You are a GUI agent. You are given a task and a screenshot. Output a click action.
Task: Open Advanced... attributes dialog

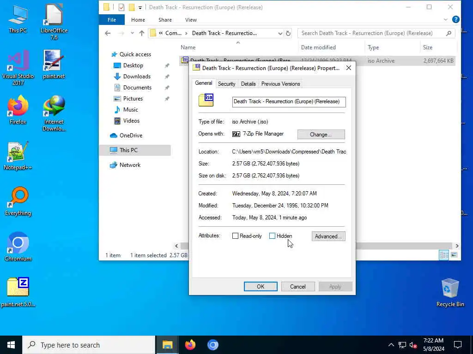[x=328, y=236]
